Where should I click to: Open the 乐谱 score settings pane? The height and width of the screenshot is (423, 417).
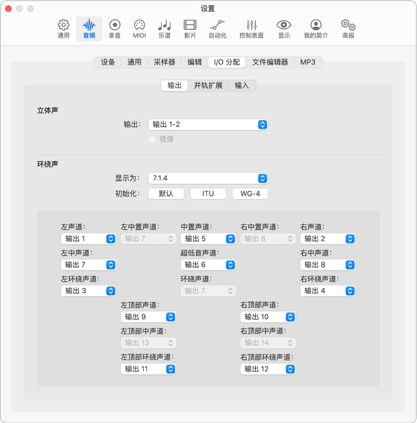point(164,29)
